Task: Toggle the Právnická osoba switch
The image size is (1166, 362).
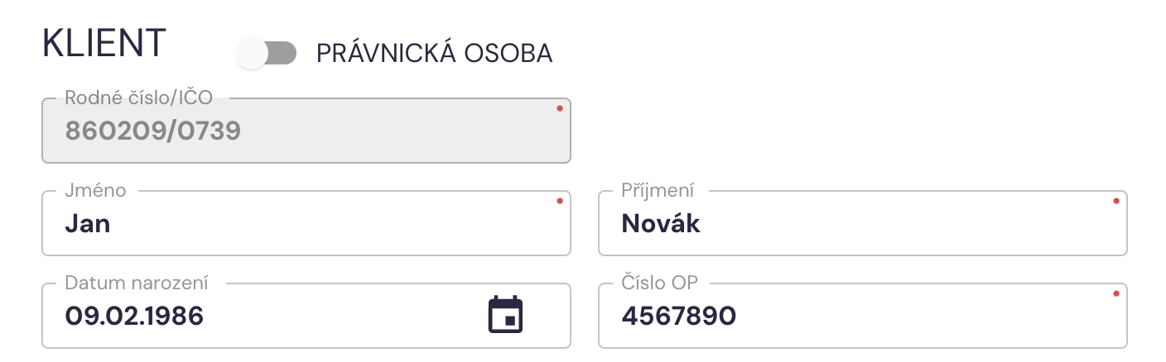Action: [266, 54]
